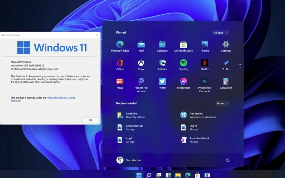Viewport: 285px width, 178px height.
Task: Open Microsoft Store from the pinned grid
Action: (183, 46)
